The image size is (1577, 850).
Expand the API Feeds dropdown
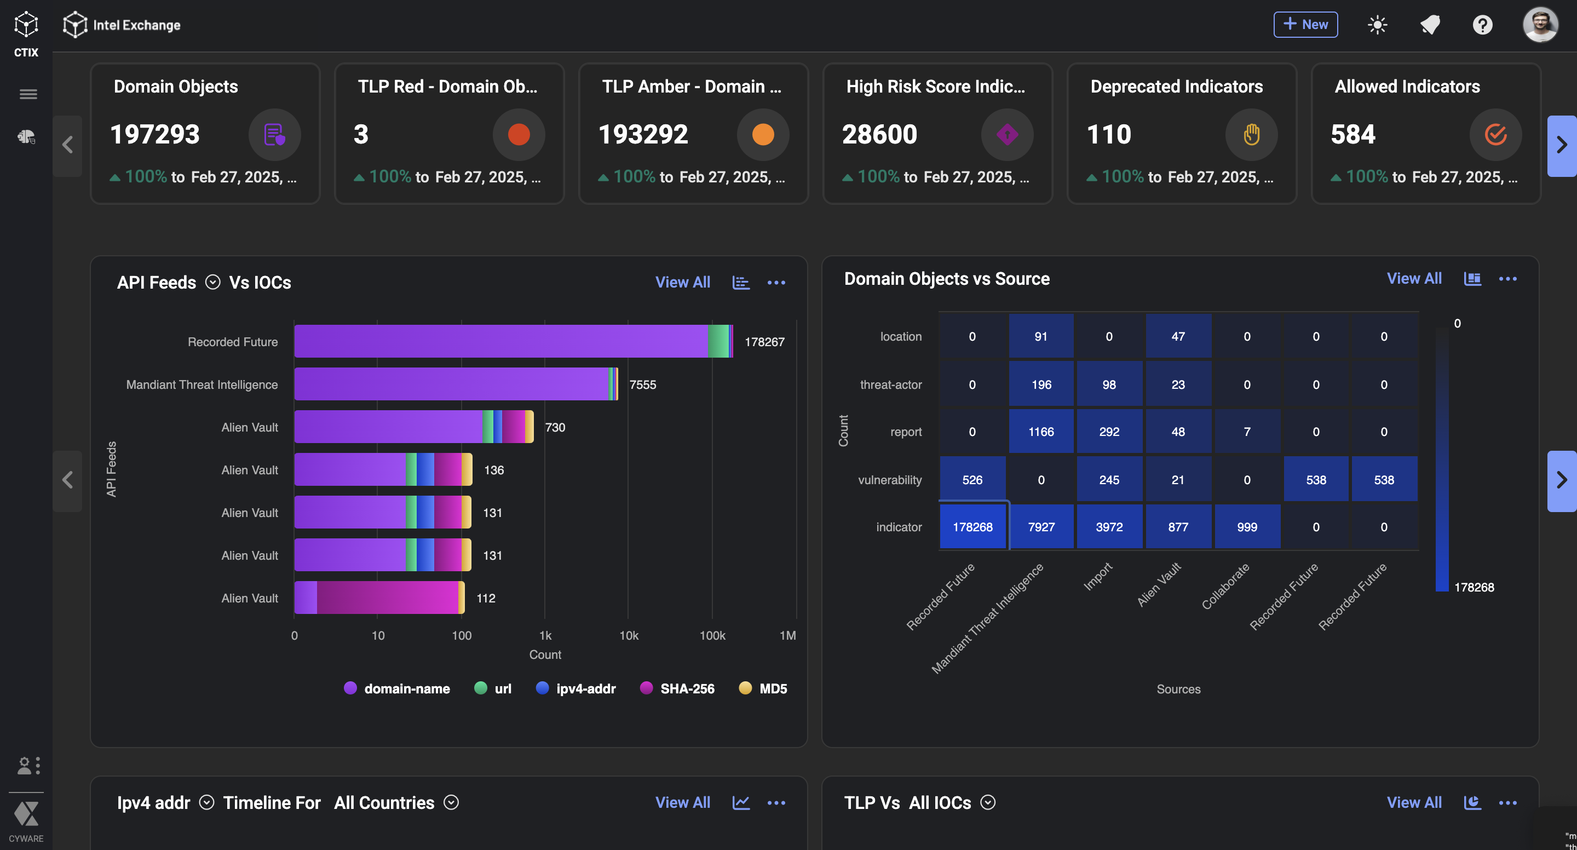tap(212, 282)
